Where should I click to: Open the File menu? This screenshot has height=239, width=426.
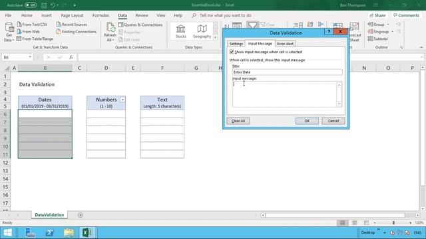coord(8,15)
